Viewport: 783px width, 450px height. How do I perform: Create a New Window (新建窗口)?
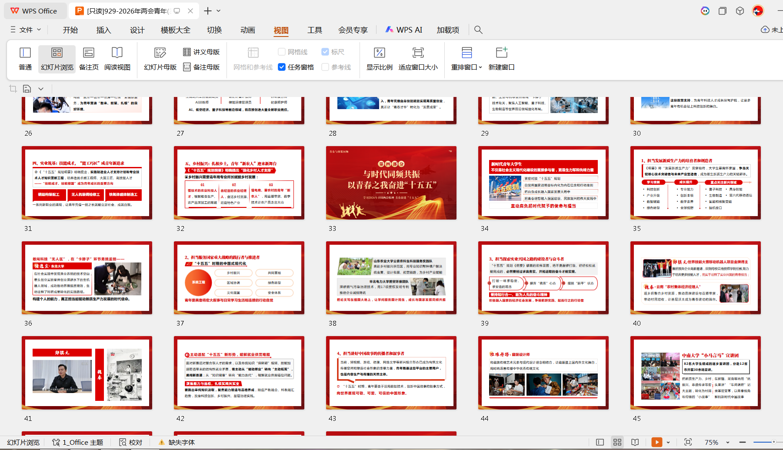[502, 59]
